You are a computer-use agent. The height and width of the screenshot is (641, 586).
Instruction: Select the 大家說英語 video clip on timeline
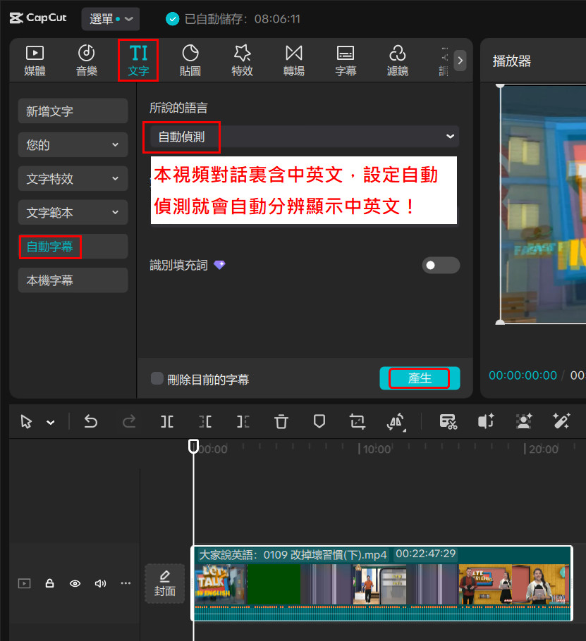coord(381,585)
